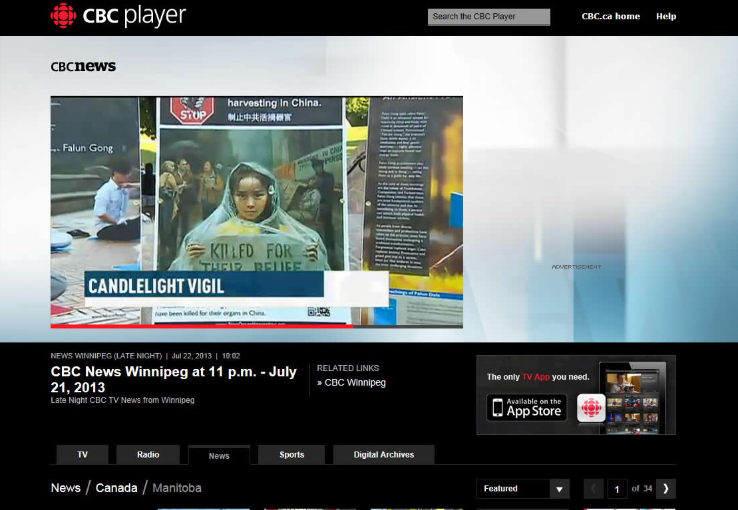Switch to the TV tab
738x510 pixels.
83,455
